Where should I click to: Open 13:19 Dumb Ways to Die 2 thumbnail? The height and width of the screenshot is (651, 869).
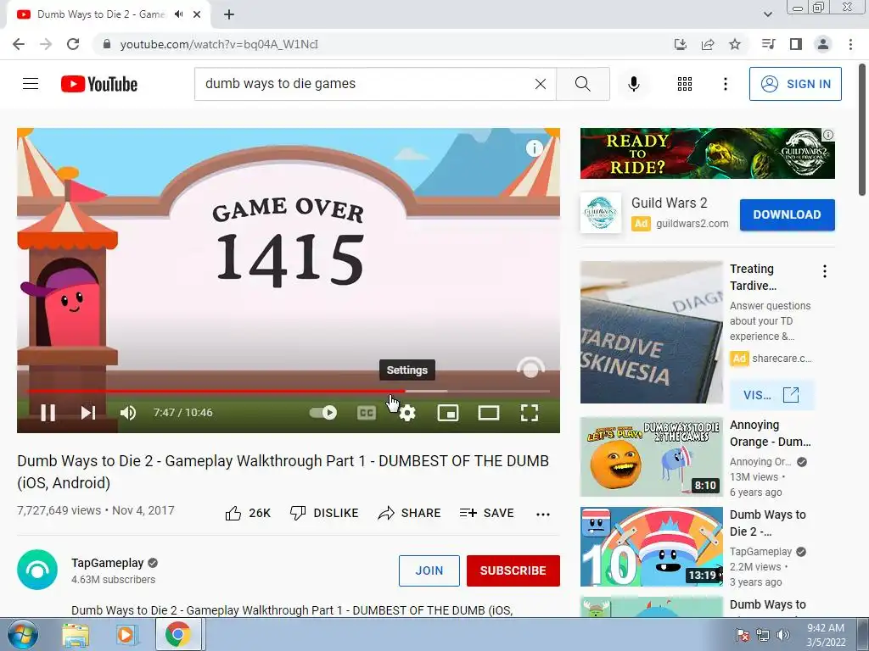(x=651, y=547)
